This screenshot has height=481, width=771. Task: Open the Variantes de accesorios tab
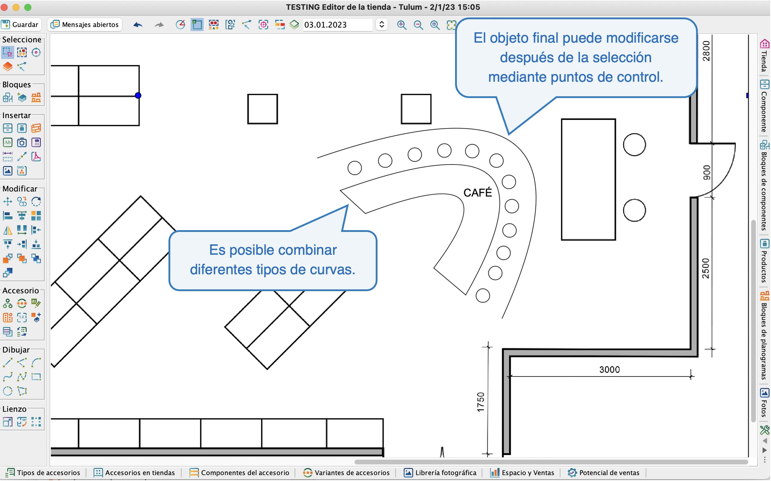[346, 473]
